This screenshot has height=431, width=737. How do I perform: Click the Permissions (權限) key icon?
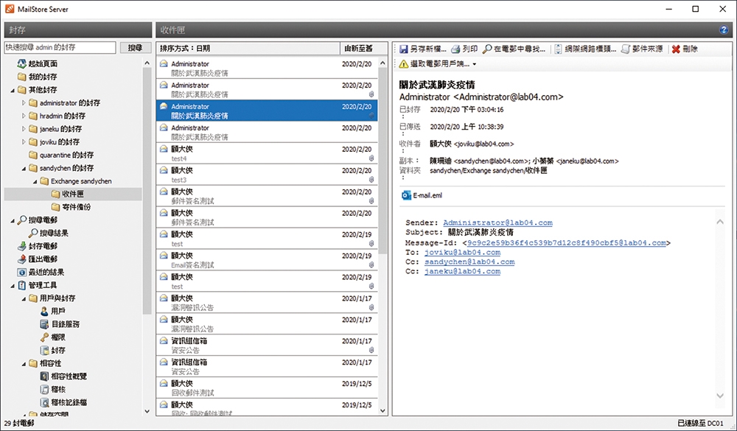tap(44, 337)
